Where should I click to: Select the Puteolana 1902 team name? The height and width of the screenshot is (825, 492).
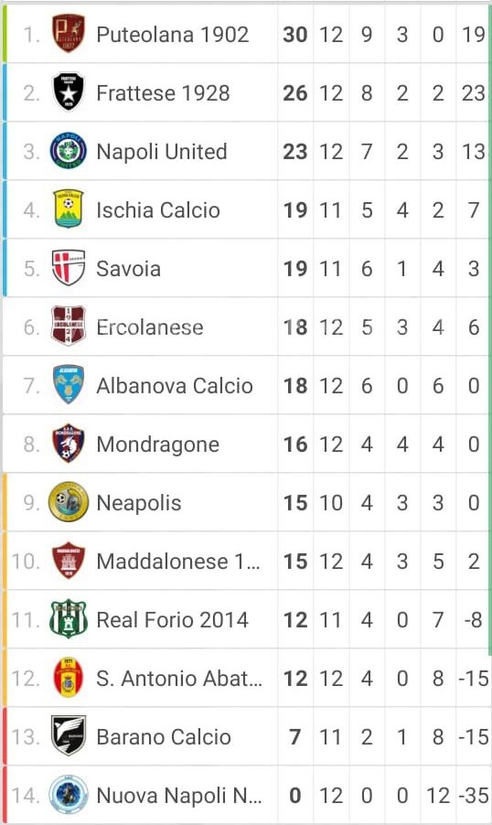pos(173,35)
